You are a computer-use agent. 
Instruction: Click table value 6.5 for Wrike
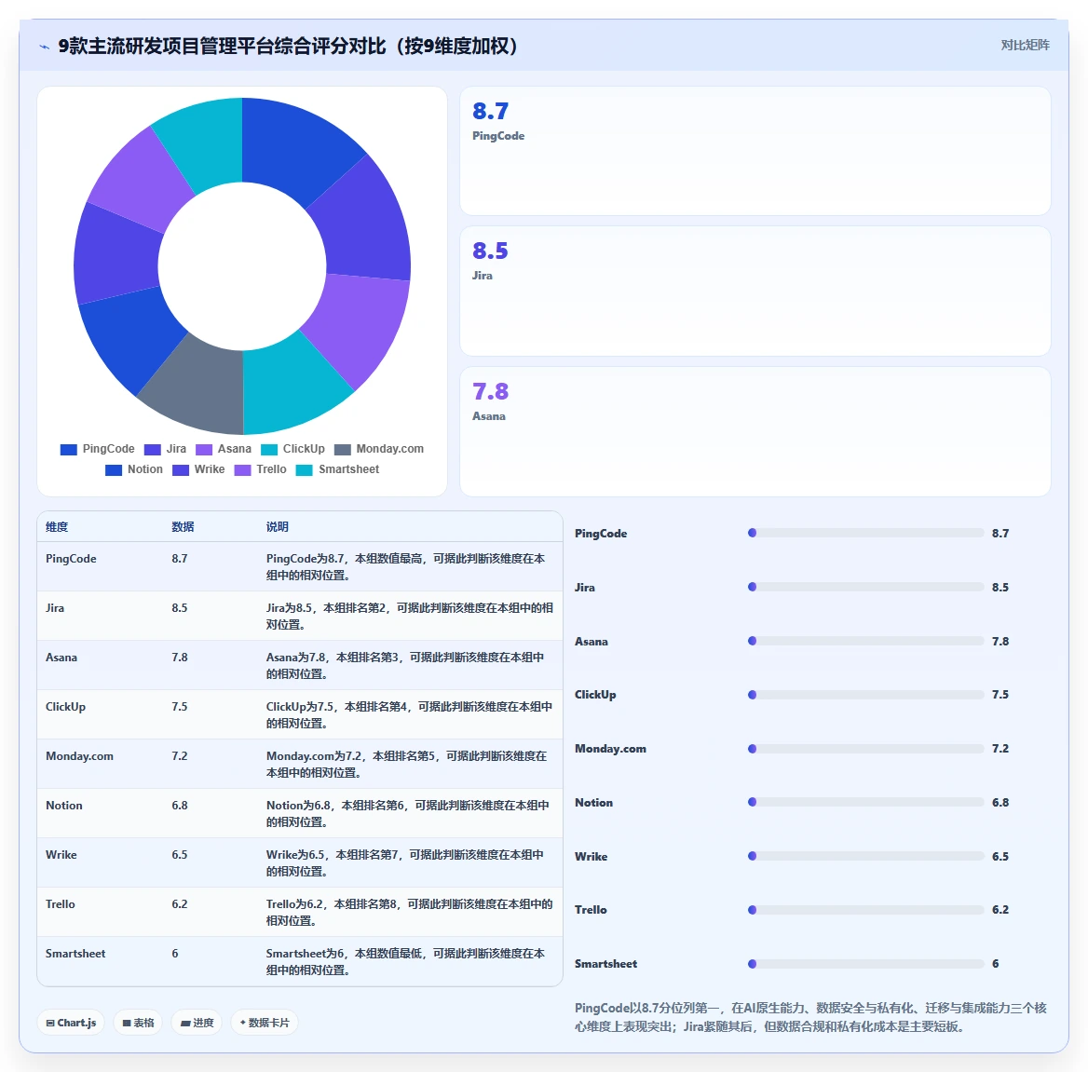180,855
